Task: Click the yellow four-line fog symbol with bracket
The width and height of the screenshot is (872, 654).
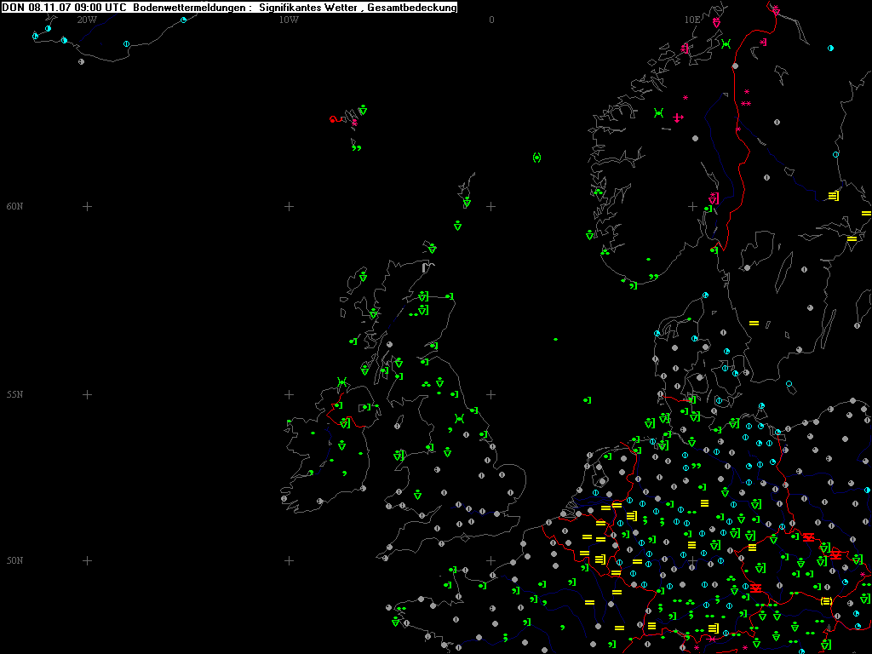Action: pos(833,196)
